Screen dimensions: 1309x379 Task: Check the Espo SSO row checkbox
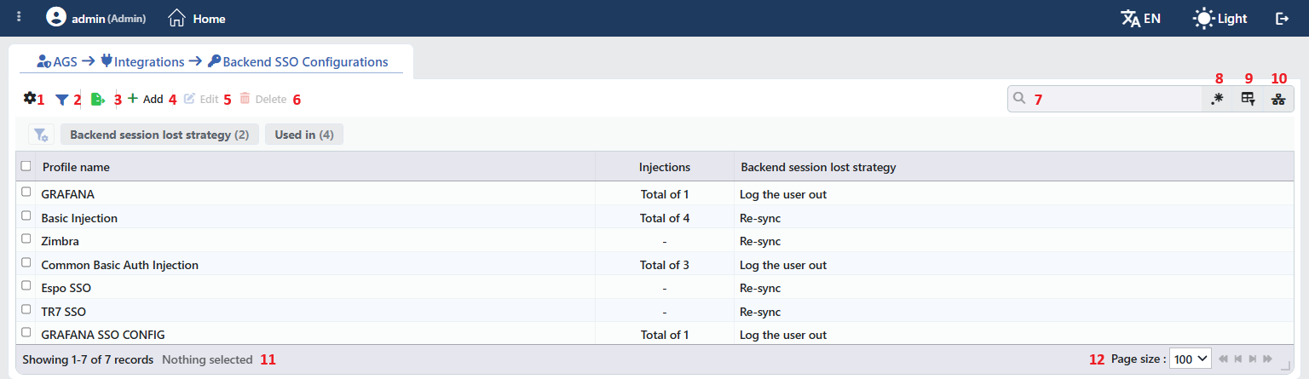[x=26, y=286]
